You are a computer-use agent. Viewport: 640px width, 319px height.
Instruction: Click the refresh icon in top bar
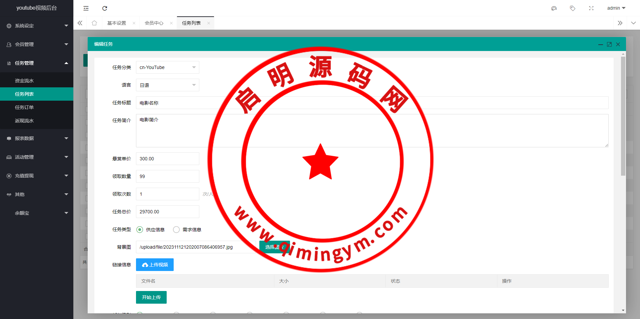[105, 8]
